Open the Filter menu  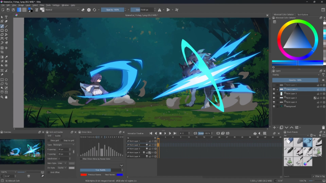[x=42, y=5]
